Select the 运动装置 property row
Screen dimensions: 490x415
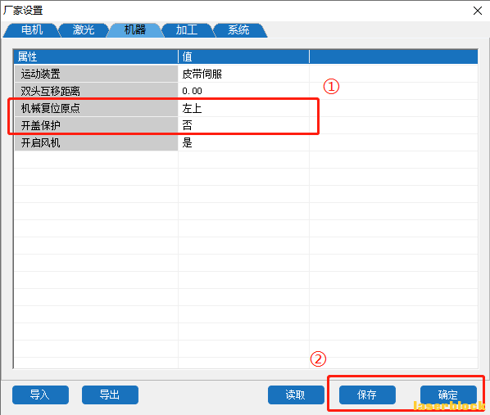pos(246,74)
